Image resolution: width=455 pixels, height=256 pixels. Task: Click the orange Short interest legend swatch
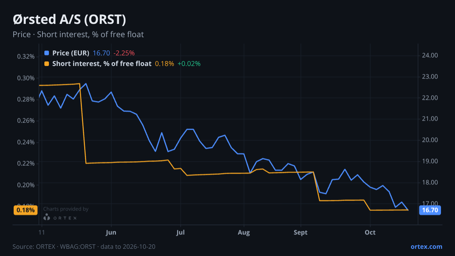point(47,64)
